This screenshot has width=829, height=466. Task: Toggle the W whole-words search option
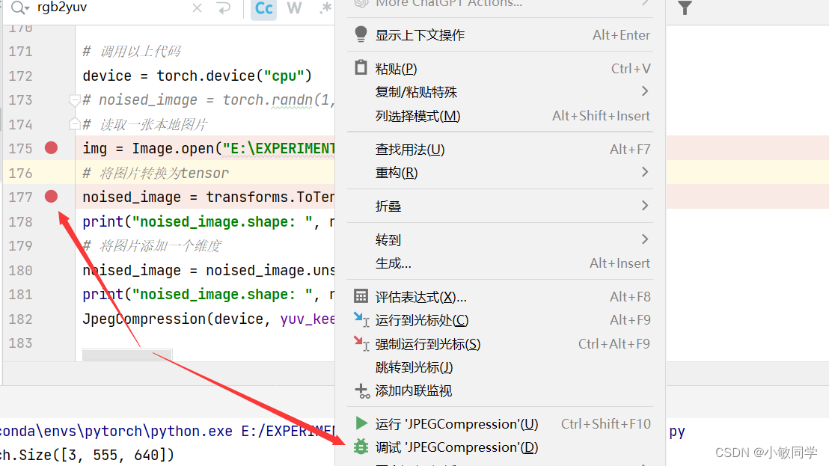pos(294,8)
